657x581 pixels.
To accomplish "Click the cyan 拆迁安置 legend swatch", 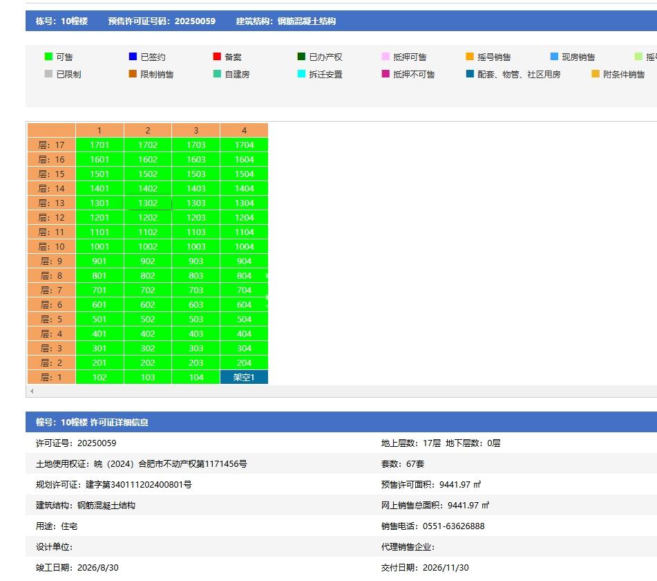I will click(x=301, y=74).
